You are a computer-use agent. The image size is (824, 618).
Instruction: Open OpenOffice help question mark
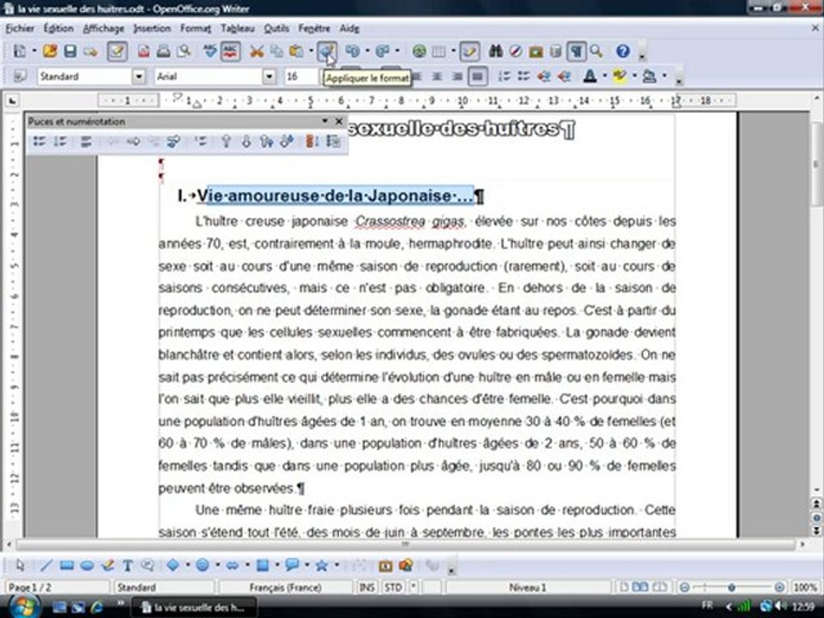[x=623, y=51]
